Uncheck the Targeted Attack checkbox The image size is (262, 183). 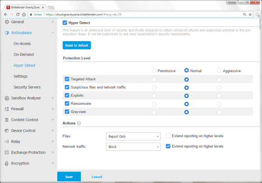(x=67, y=79)
